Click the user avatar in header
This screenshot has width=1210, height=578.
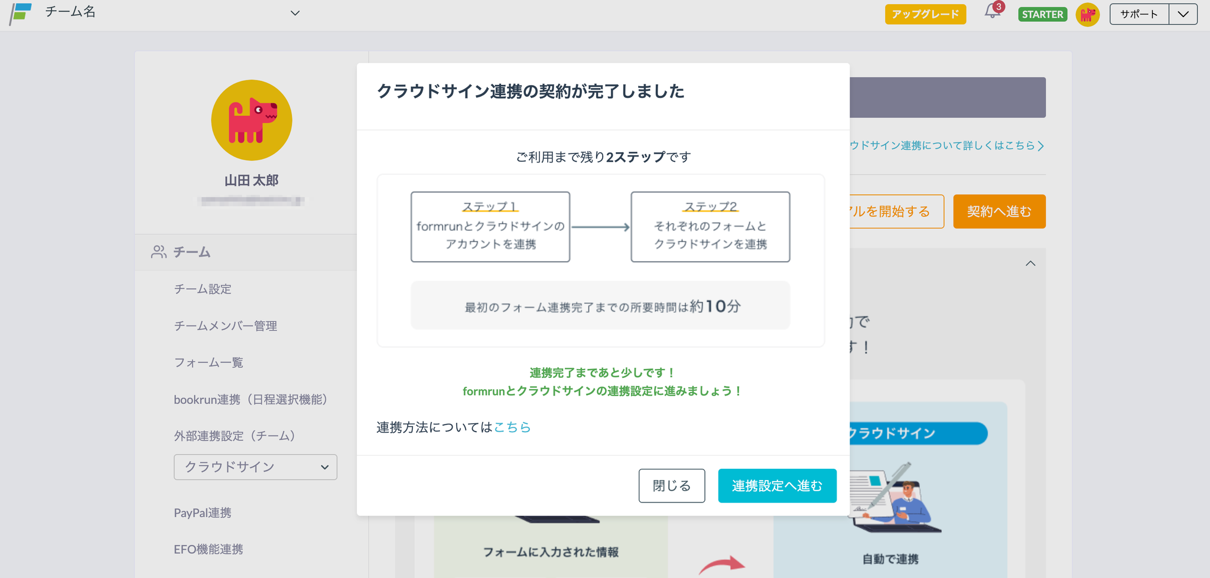point(1087,14)
